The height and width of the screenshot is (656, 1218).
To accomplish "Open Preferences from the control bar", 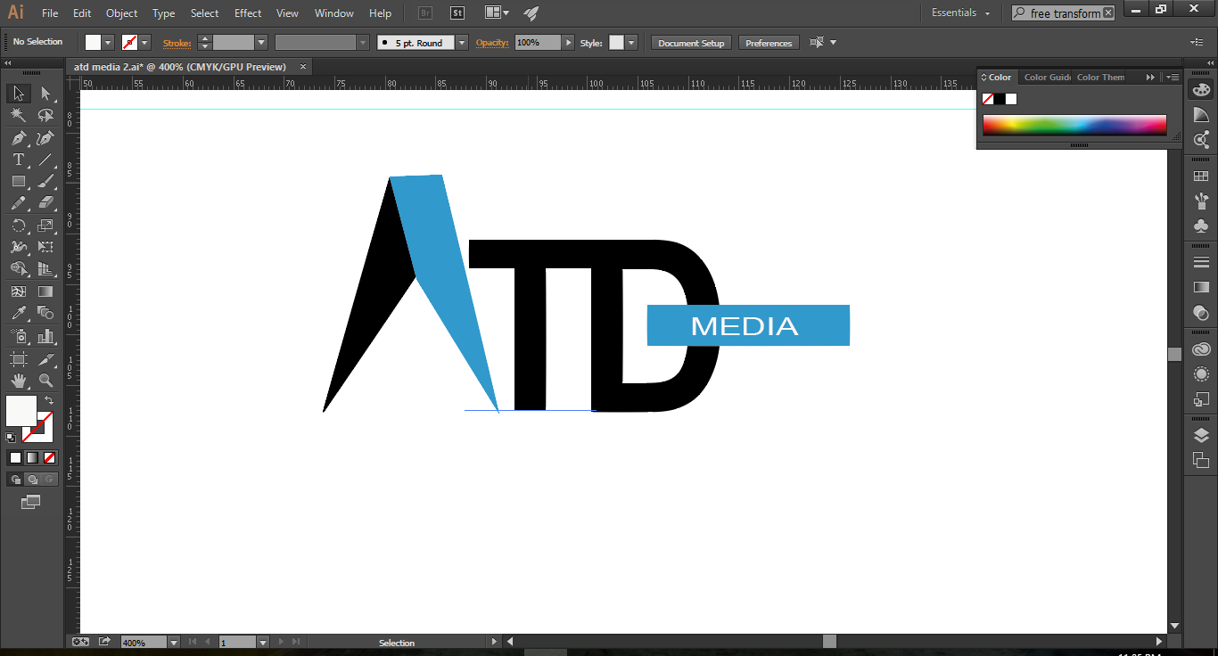I will click(769, 42).
